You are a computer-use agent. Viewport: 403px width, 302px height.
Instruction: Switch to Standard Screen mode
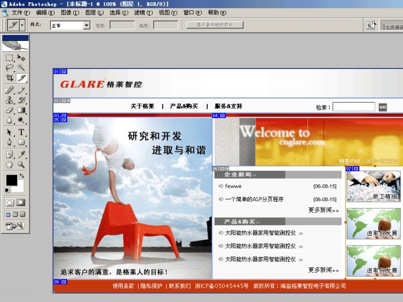8,214
